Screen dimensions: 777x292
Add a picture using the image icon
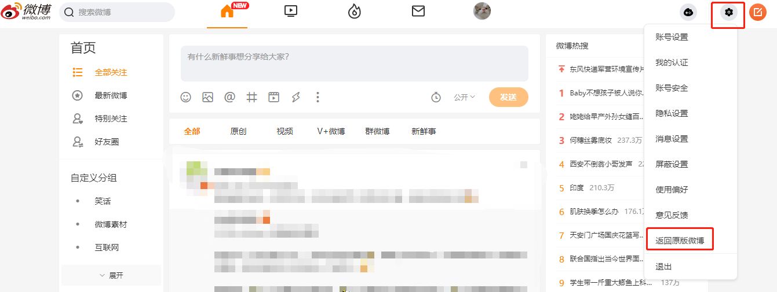207,97
